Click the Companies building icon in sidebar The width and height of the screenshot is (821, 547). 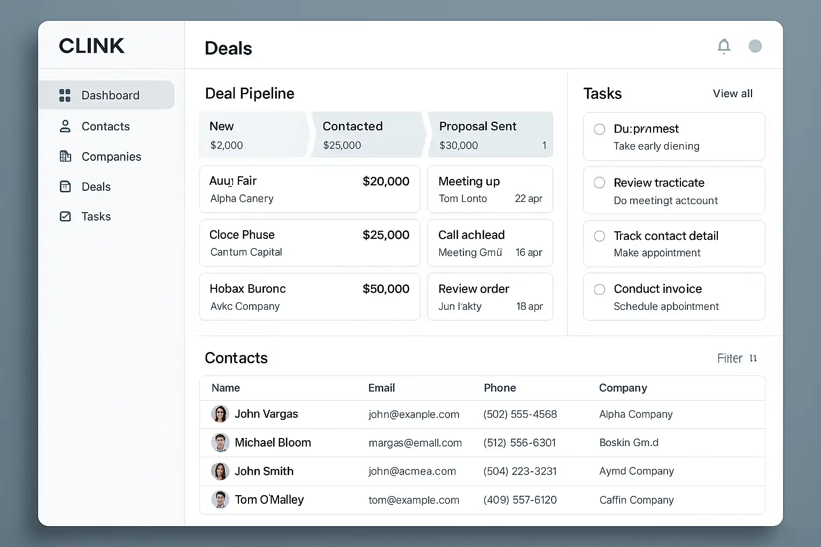click(65, 157)
